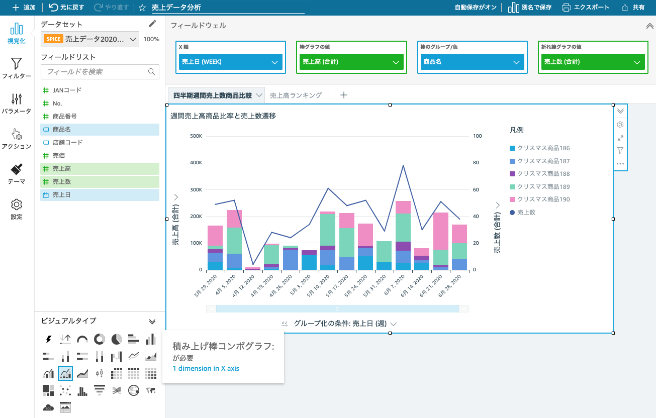
Task: Open the アクション panel in sidebar
Action: coord(17,139)
